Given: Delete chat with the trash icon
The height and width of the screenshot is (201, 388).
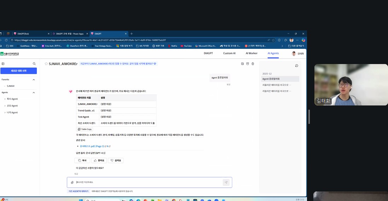Looking at the screenshot, I should coord(253,64).
